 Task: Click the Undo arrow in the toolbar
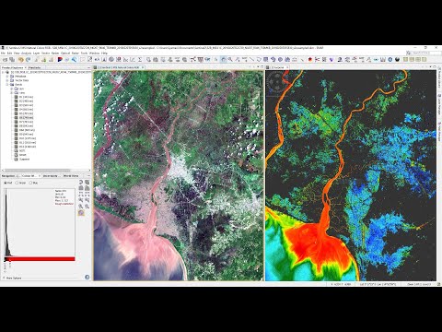pyautogui.click(x=20, y=59)
